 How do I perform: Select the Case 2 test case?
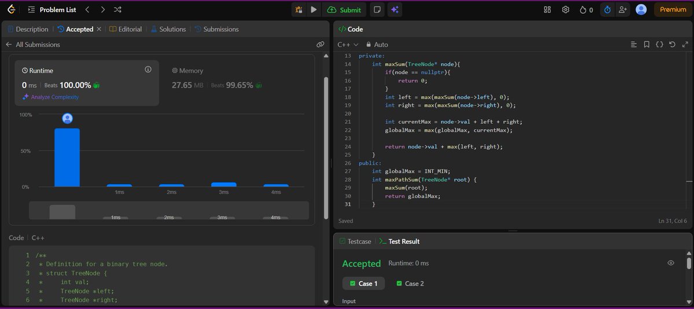(410, 284)
